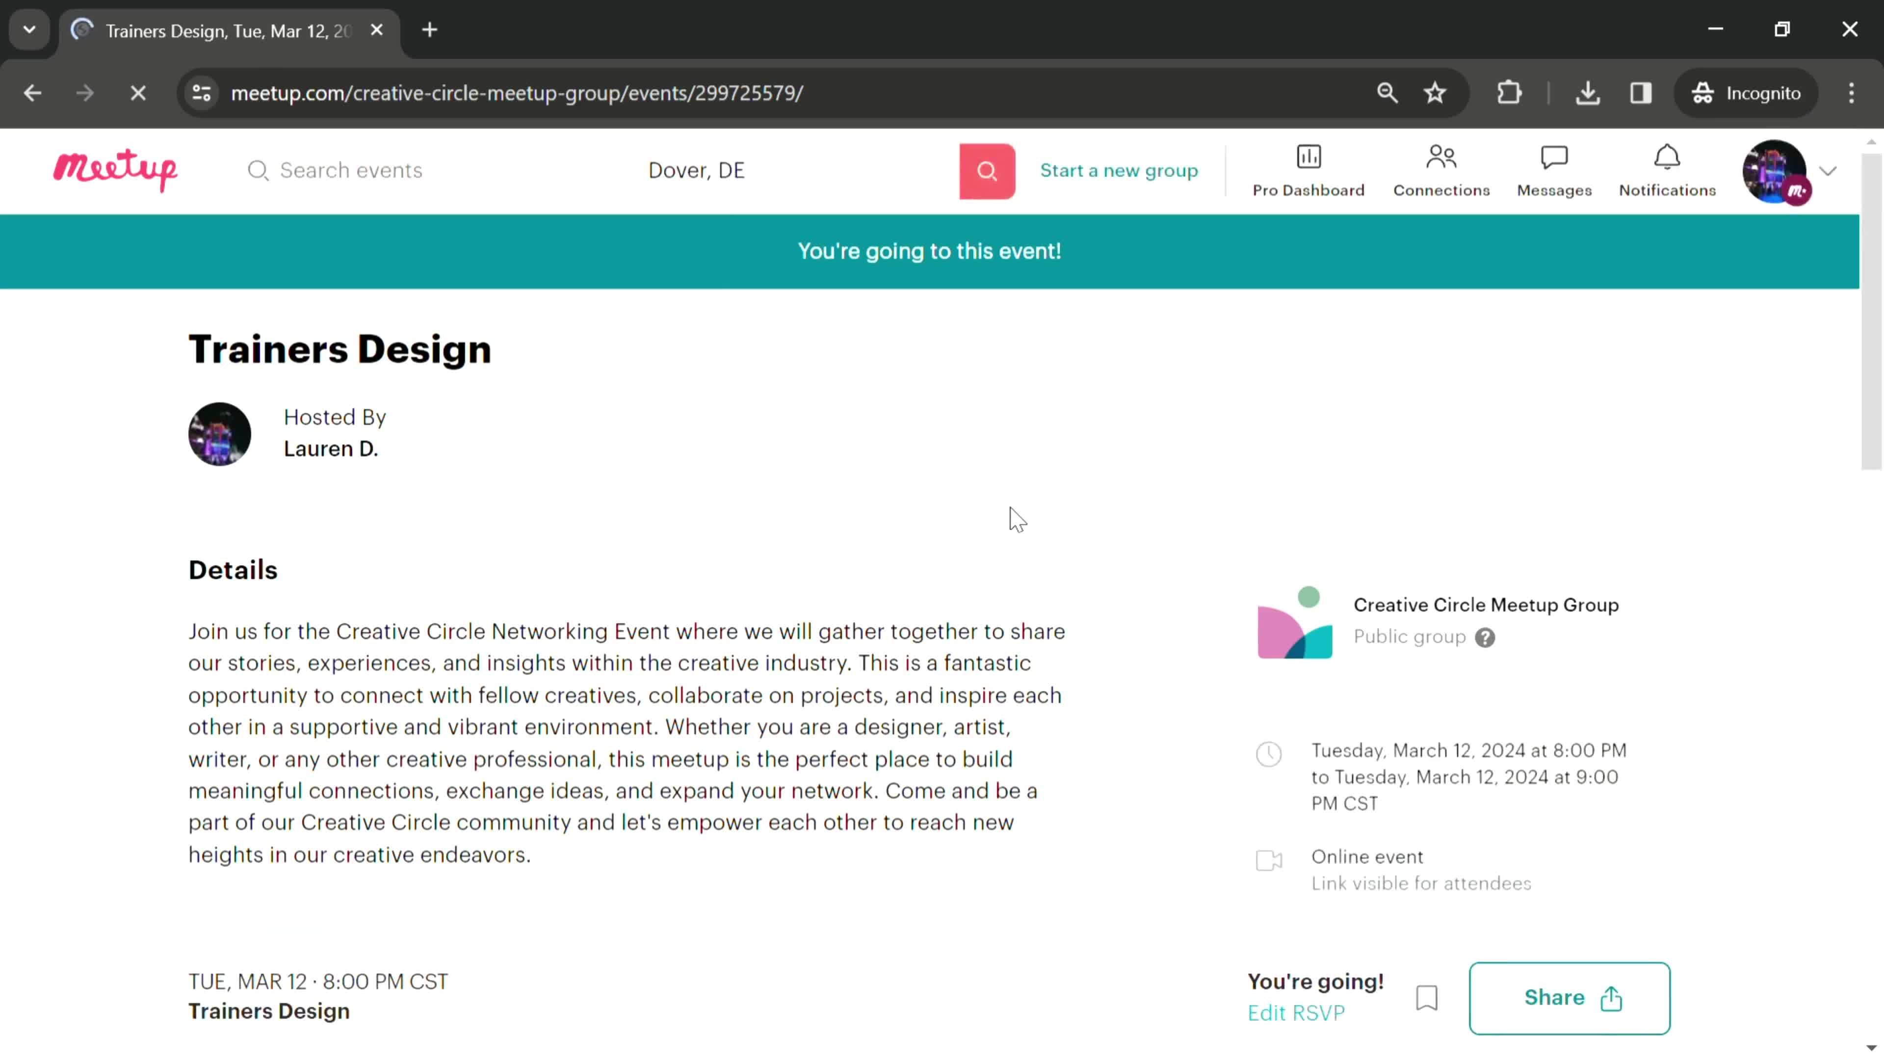Click the search magnifier icon
This screenshot has width=1884, height=1060.
pos(987,169)
